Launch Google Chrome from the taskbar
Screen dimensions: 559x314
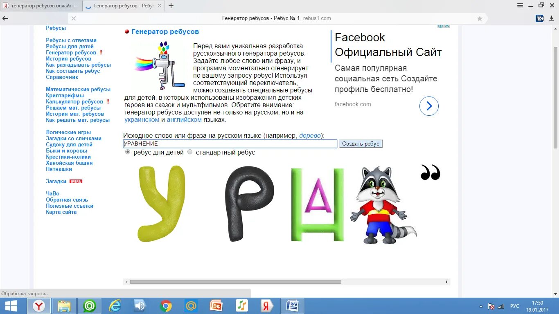click(x=166, y=306)
